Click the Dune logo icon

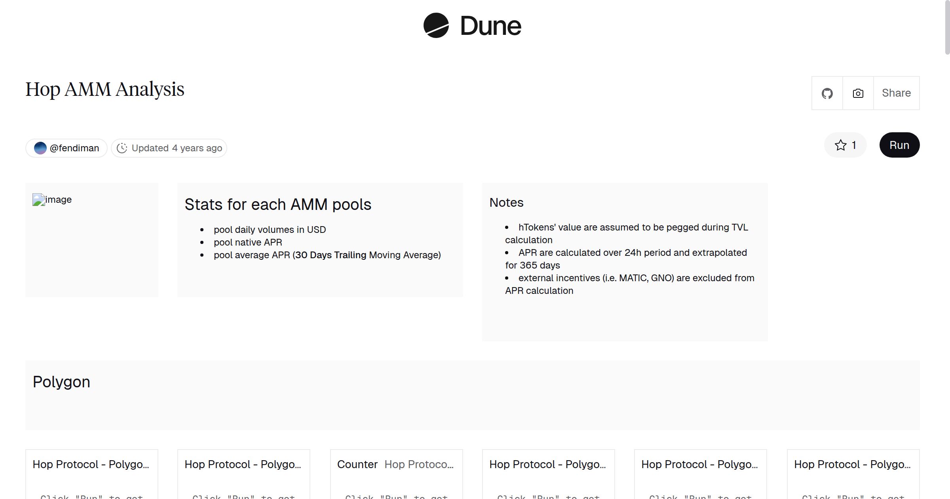point(436,26)
